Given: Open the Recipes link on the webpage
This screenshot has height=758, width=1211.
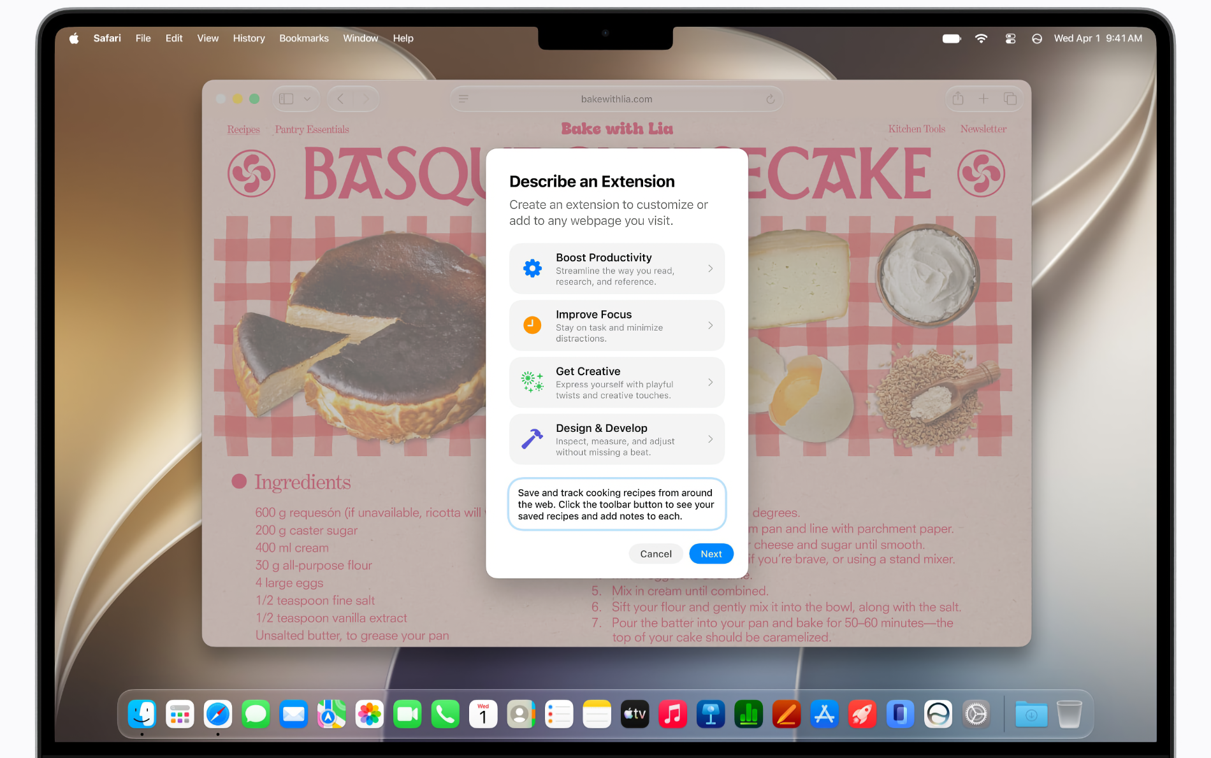Looking at the screenshot, I should [x=243, y=129].
